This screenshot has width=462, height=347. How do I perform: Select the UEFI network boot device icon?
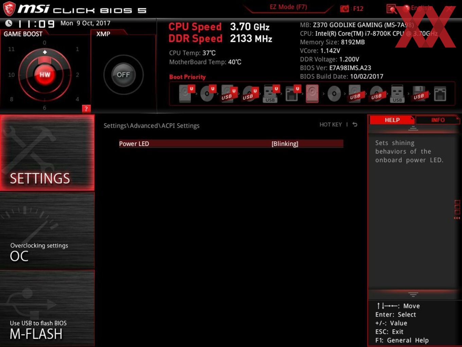pyautogui.click(x=292, y=94)
